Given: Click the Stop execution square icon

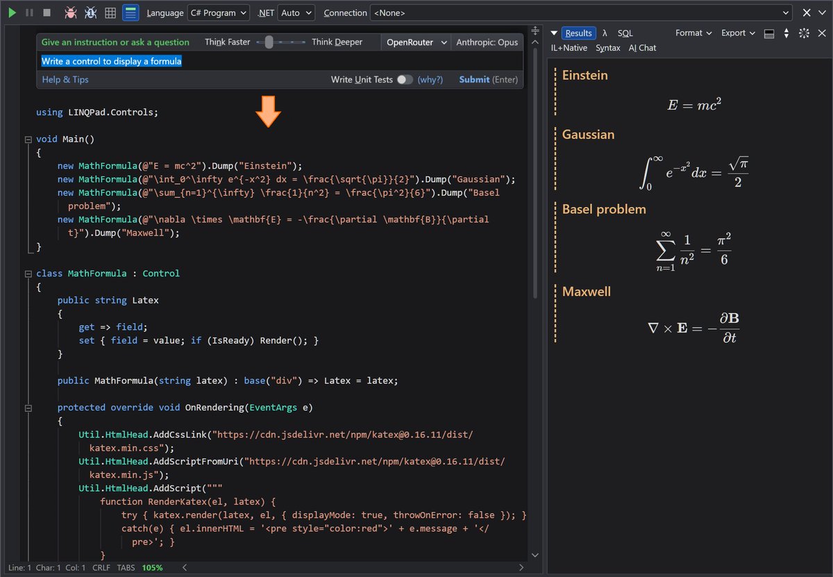Looking at the screenshot, I should (x=47, y=12).
